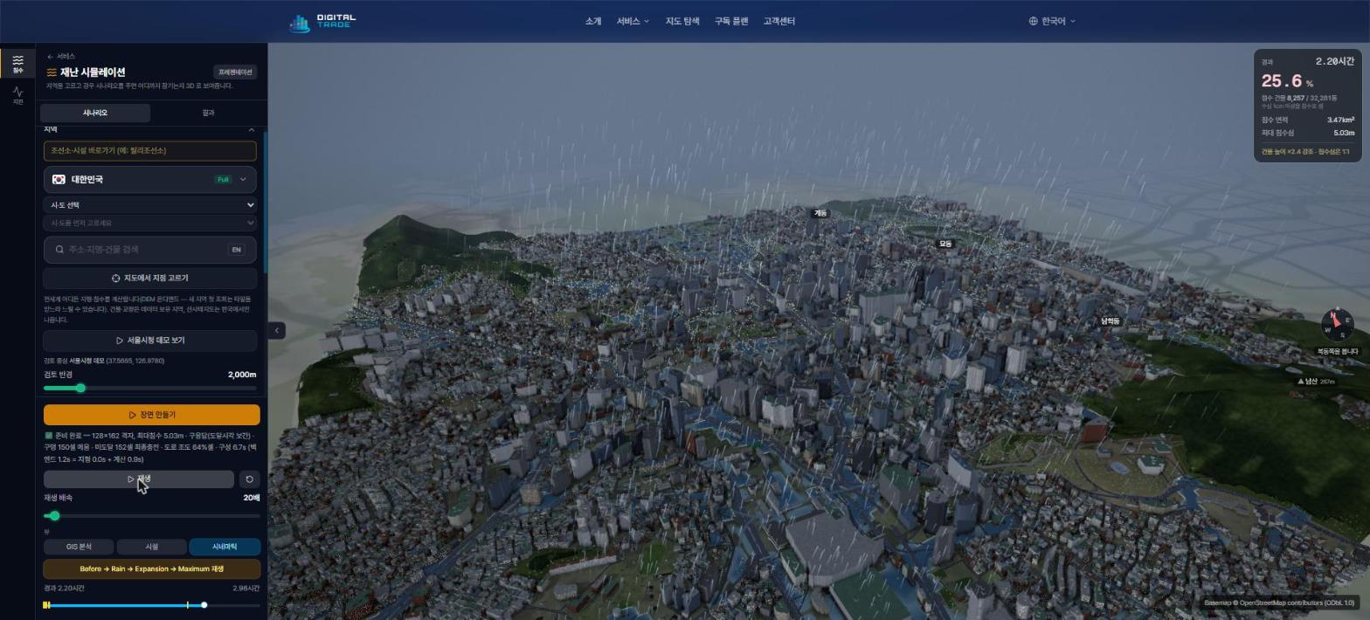Click the search magnifier icon in the address field
The image size is (1370, 620).
[59, 250]
